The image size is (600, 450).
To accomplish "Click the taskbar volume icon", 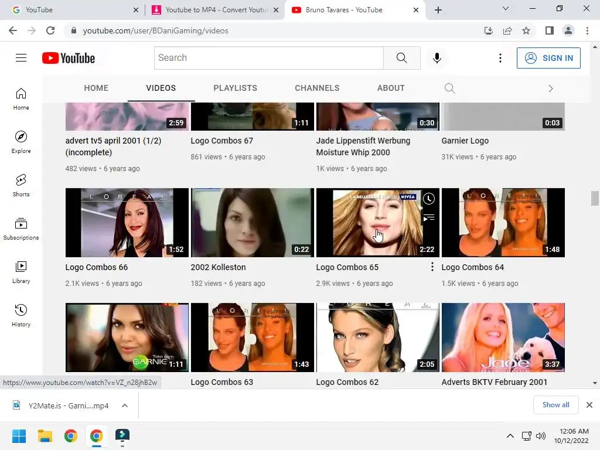I will point(541,436).
